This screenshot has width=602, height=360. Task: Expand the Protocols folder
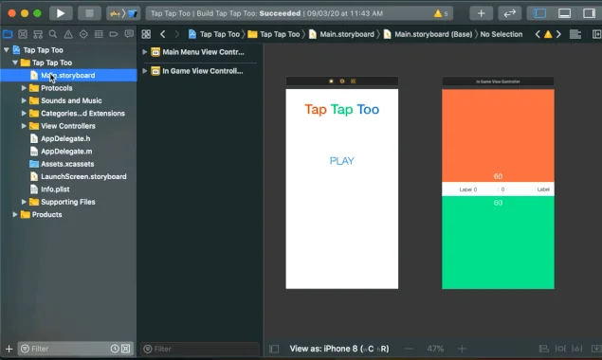[24, 88]
